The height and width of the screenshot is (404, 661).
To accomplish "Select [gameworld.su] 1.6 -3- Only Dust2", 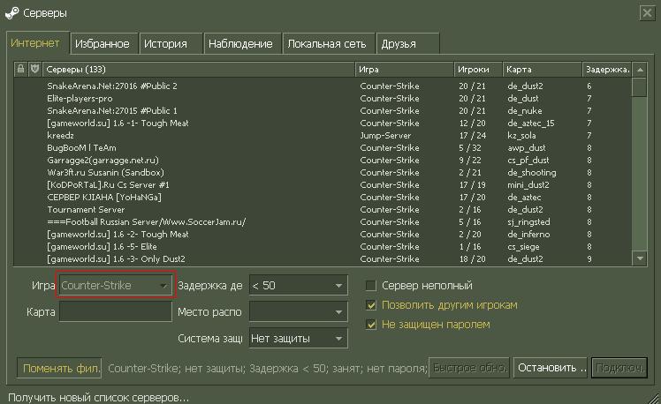I will pos(323,258).
